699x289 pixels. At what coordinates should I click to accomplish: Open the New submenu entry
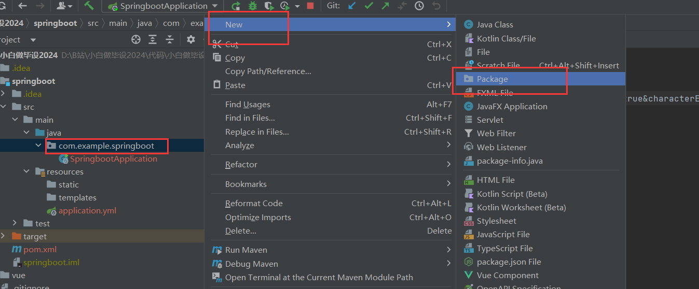(x=332, y=24)
